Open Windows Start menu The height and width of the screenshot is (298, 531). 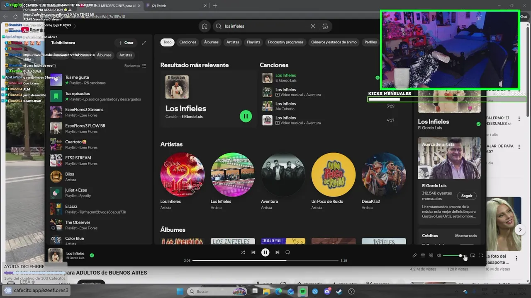pos(179,291)
